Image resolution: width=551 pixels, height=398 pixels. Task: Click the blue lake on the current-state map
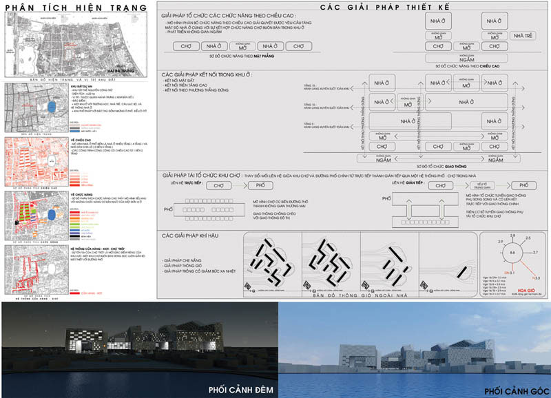click(51, 107)
